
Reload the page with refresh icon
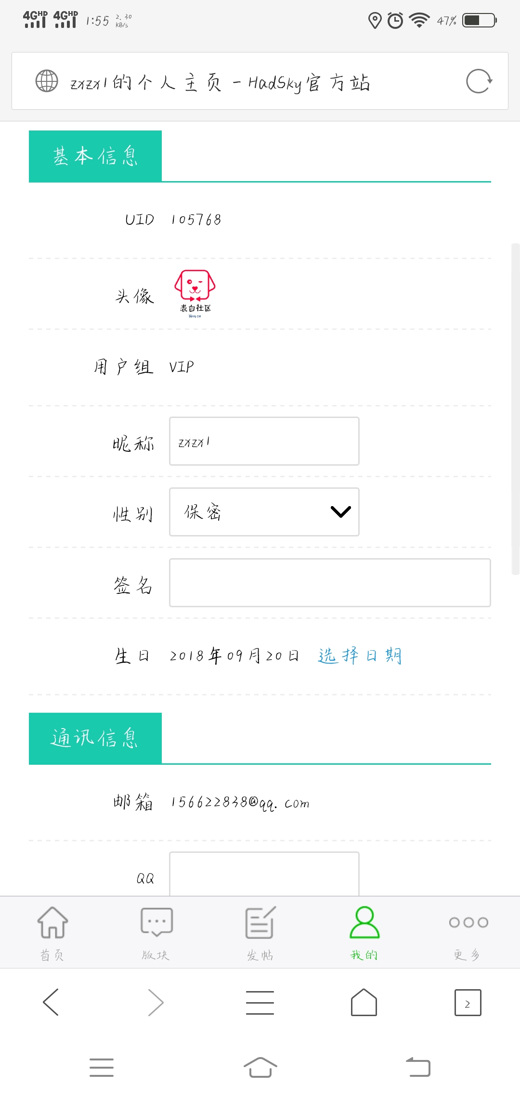[479, 81]
